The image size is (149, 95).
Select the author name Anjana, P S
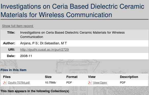click(x=29, y=43)
